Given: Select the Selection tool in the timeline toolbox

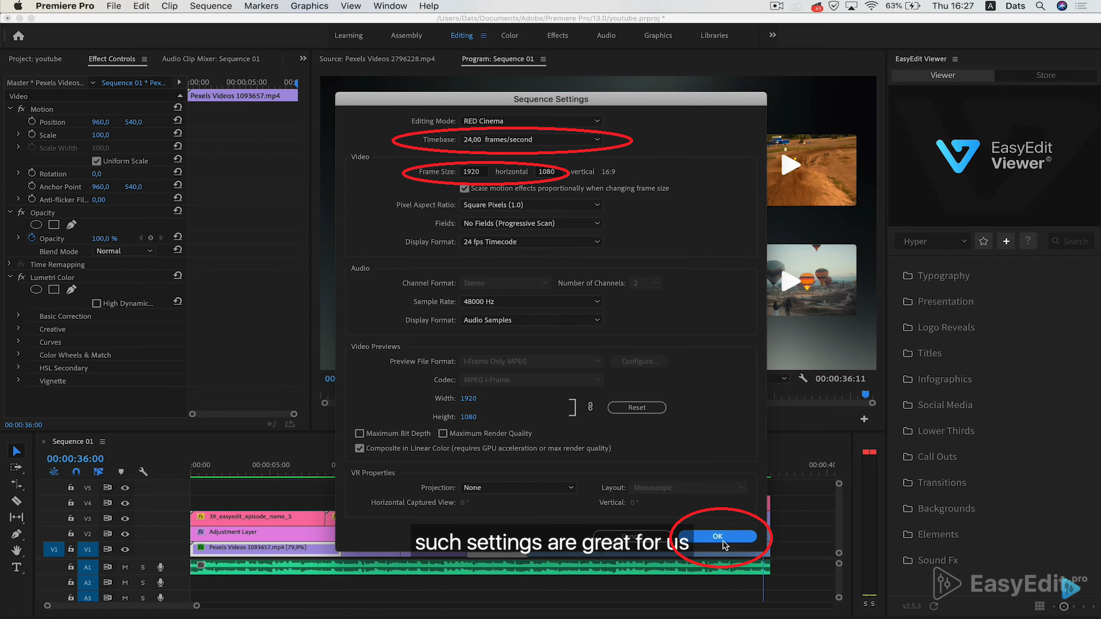Looking at the screenshot, I should click(17, 451).
